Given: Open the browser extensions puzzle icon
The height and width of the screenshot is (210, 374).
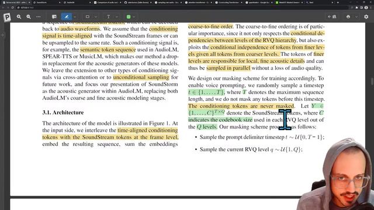Looking at the screenshot, I should [357, 8].
